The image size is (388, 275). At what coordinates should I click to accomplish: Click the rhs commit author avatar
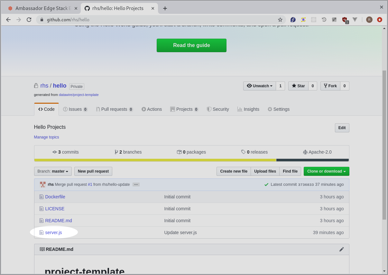[x=43, y=185]
